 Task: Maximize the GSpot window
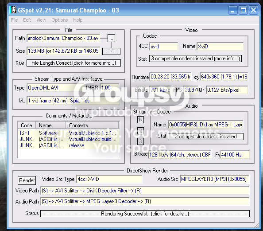(243, 10)
